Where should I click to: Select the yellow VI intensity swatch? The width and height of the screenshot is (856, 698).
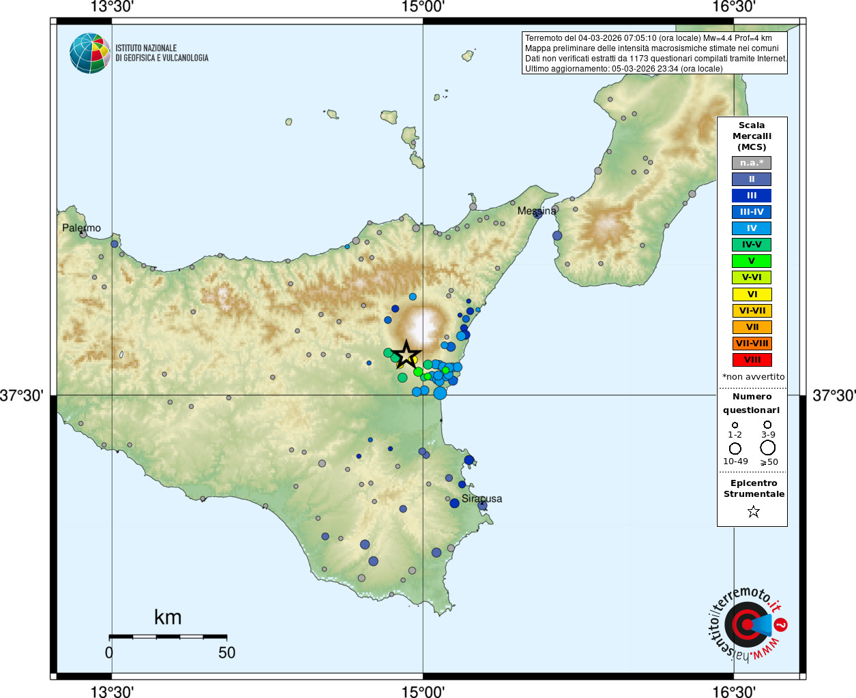(x=752, y=294)
